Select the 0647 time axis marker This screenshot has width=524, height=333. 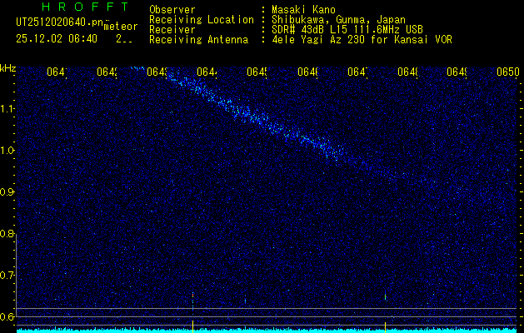pos(357,72)
